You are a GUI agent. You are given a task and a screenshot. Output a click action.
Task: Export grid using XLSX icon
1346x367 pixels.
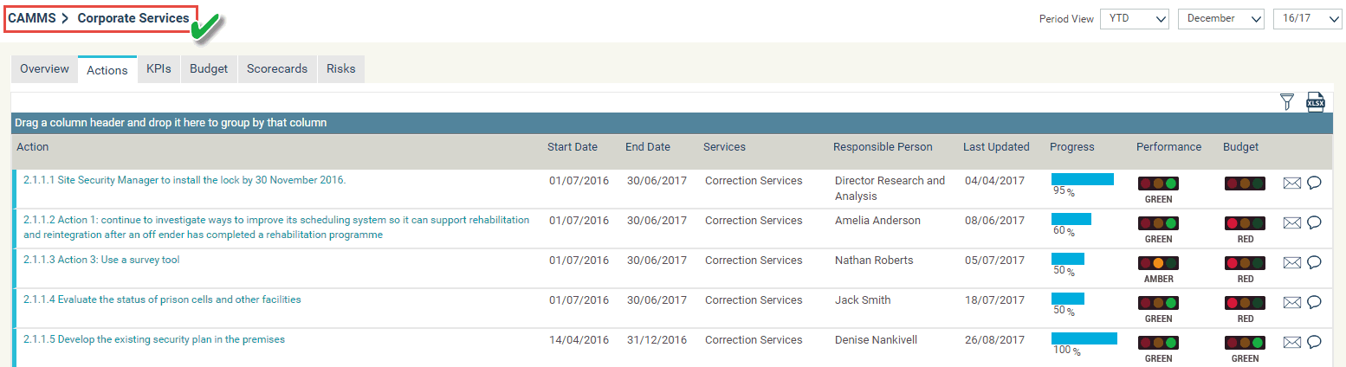1316,102
